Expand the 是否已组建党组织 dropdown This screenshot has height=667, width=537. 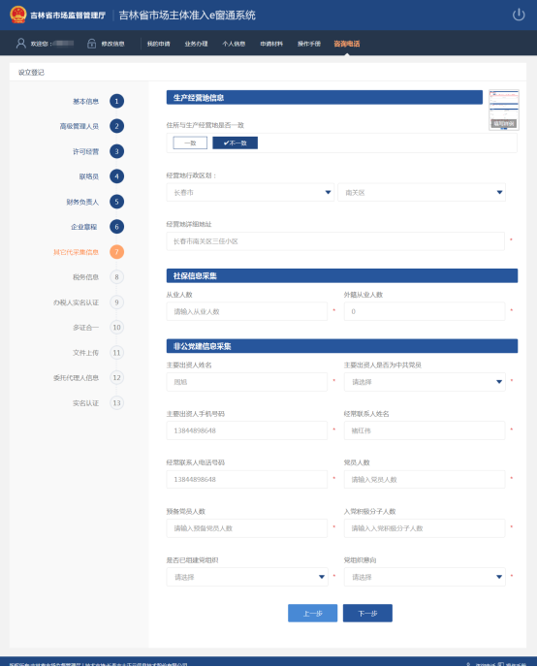(x=247, y=577)
